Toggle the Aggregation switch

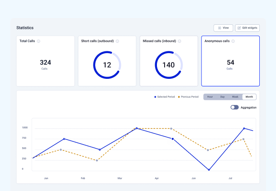point(235,107)
